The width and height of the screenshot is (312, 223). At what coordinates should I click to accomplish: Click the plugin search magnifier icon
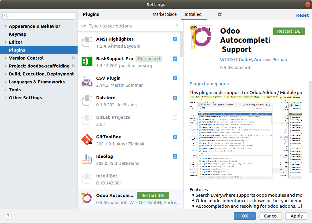tap(84, 26)
